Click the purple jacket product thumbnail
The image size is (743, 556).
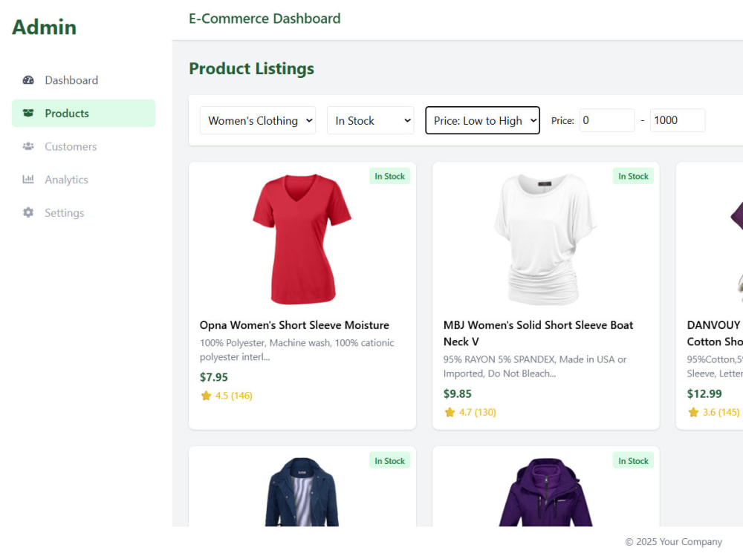[546, 491]
